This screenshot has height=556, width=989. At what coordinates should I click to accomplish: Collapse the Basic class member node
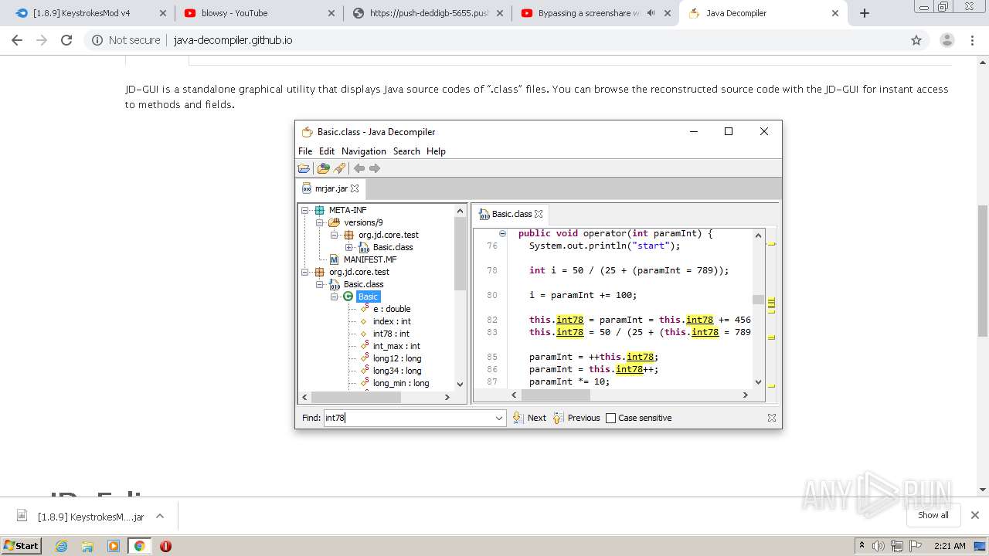click(335, 297)
